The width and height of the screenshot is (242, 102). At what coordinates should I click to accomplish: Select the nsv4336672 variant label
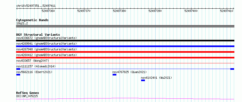(46, 38)
